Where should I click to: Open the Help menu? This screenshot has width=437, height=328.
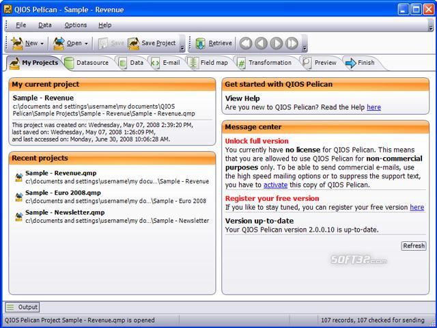point(105,25)
